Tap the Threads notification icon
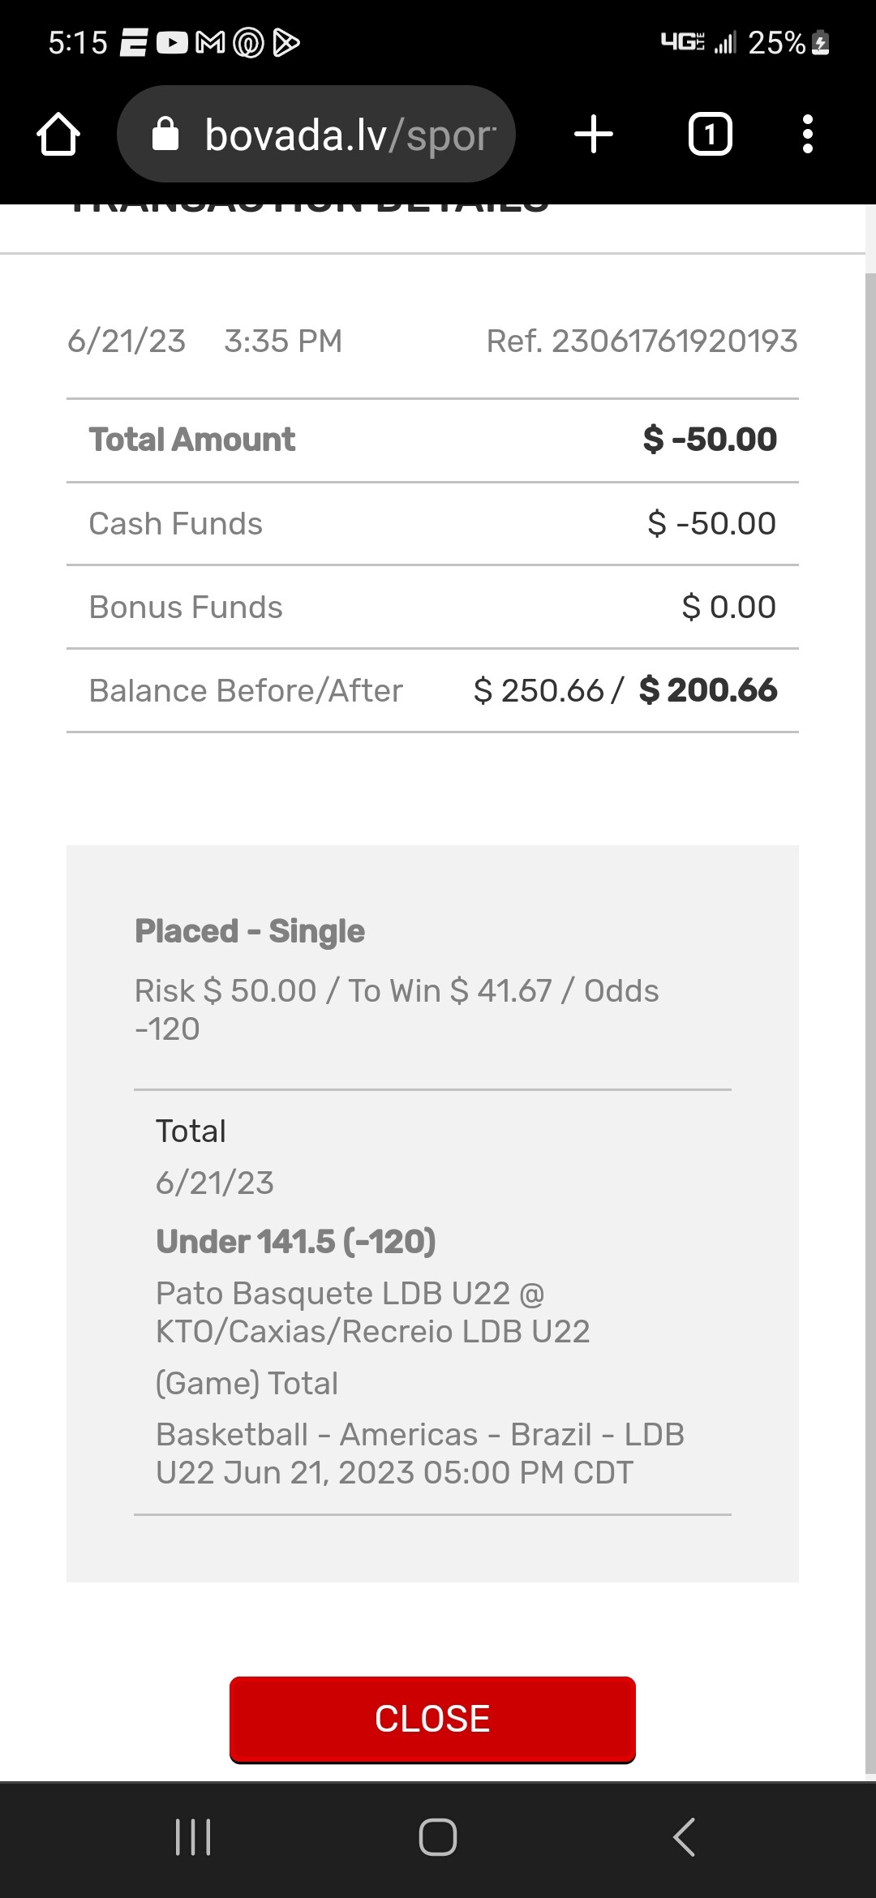The height and width of the screenshot is (1898, 876). pos(248,42)
